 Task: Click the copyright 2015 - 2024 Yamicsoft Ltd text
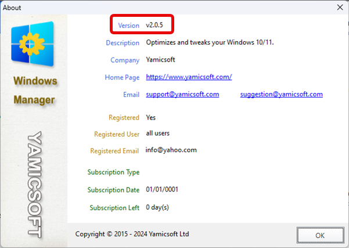132,234
